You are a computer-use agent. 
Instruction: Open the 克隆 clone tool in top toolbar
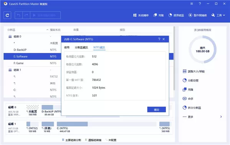[158, 15]
